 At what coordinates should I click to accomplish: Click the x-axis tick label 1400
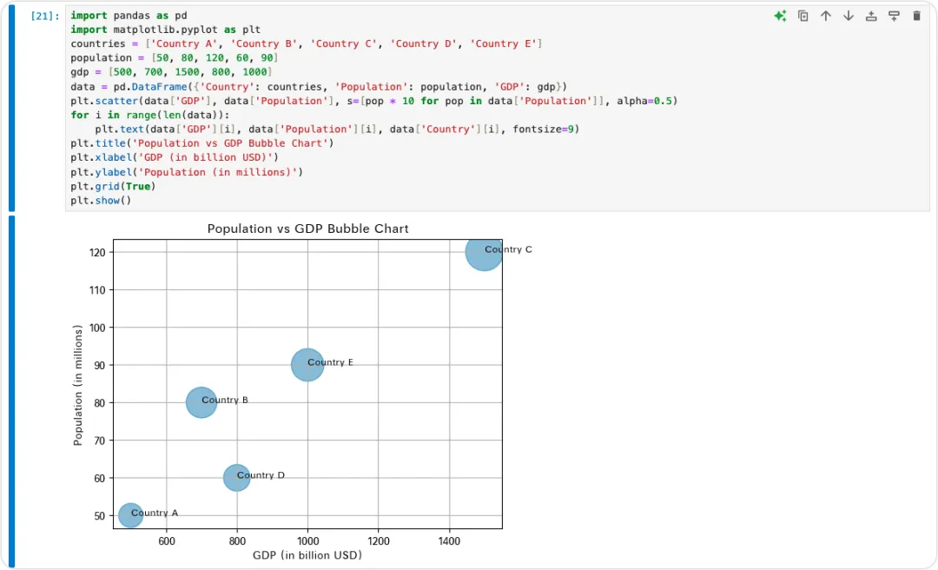(449, 541)
